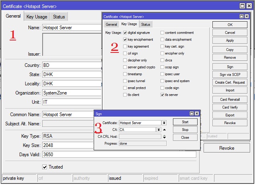The image size is (255, 185).
Task: Click the Unit field containing IT
Action: click(x=72, y=102)
